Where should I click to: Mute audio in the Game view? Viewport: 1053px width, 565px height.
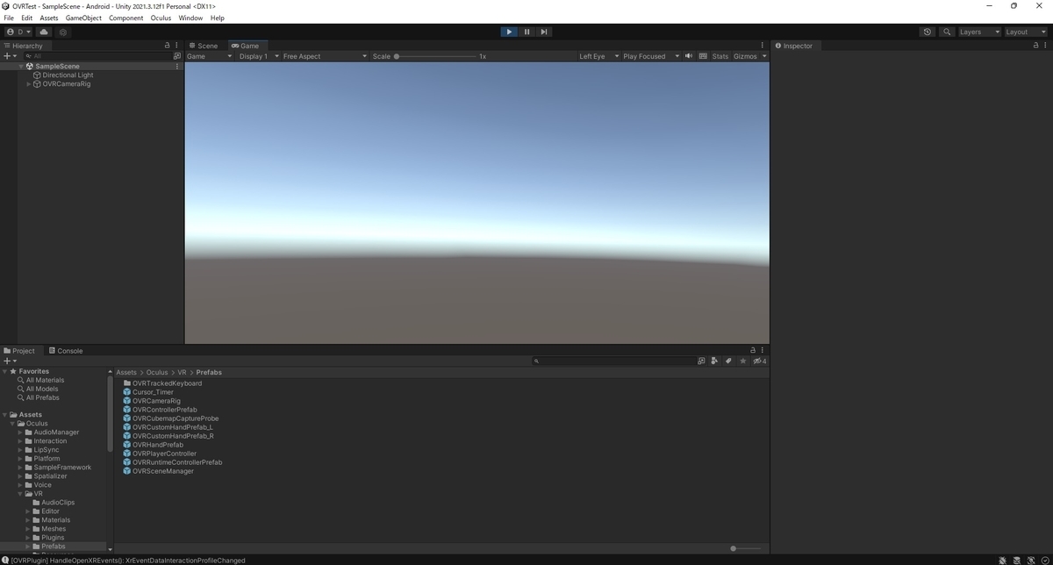tap(689, 55)
